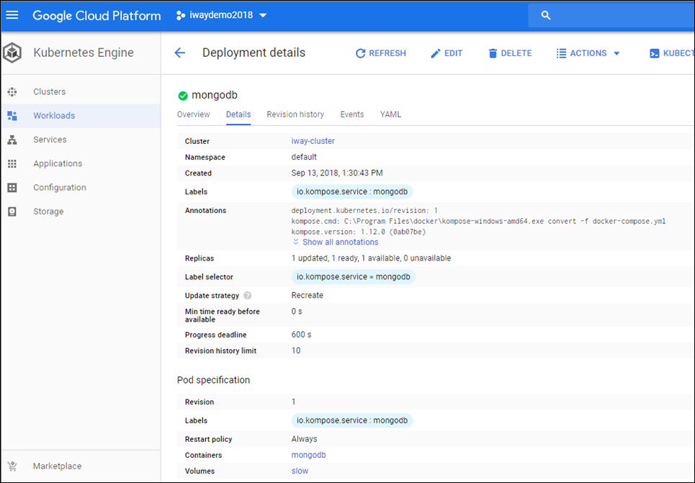Screen dimensions: 695x483
Task: Open the ACTIONS dropdown menu
Action: (588, 53)
